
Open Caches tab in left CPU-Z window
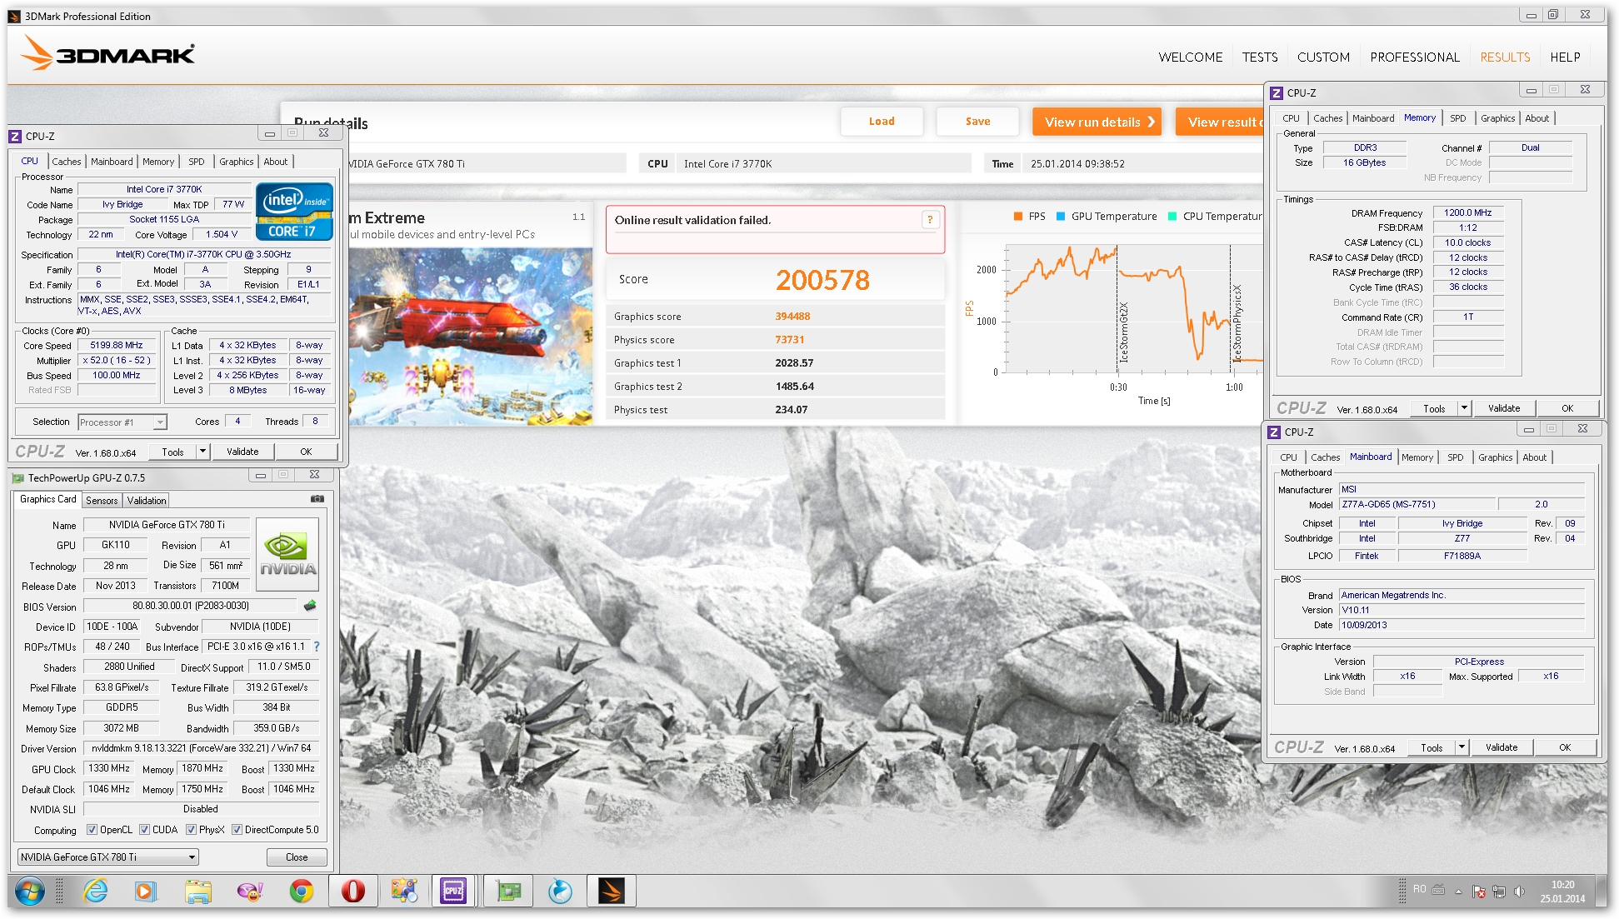pyautogui.click(x=67, y=162)
